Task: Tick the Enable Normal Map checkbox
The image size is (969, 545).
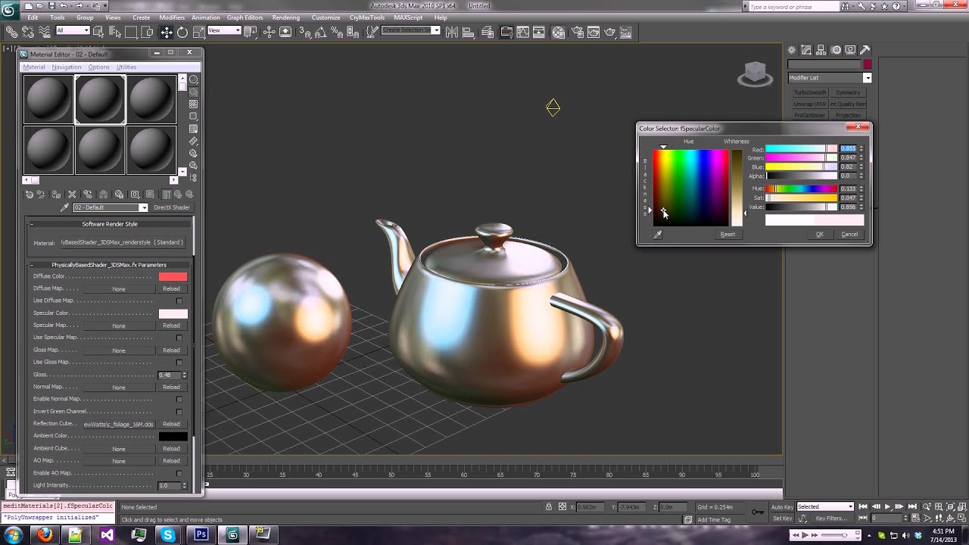Action: [x=179, y=399]
